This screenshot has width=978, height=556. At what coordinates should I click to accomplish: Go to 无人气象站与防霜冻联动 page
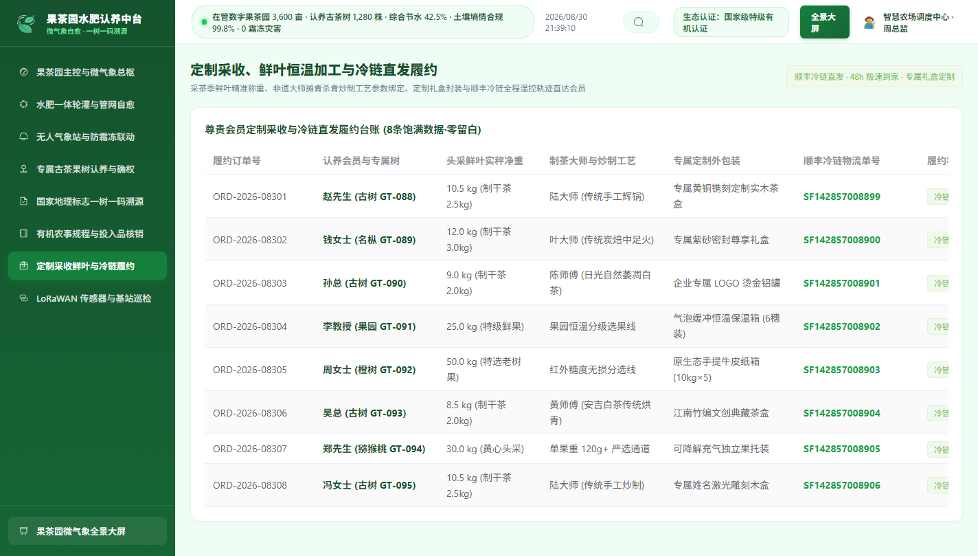[x=87, y=137]
